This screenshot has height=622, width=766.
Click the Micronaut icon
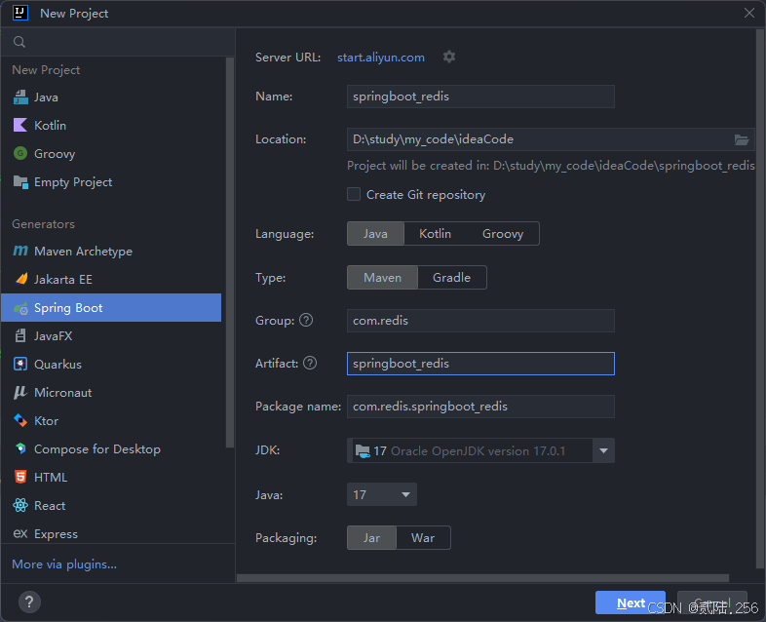click(x=20, y=392)
